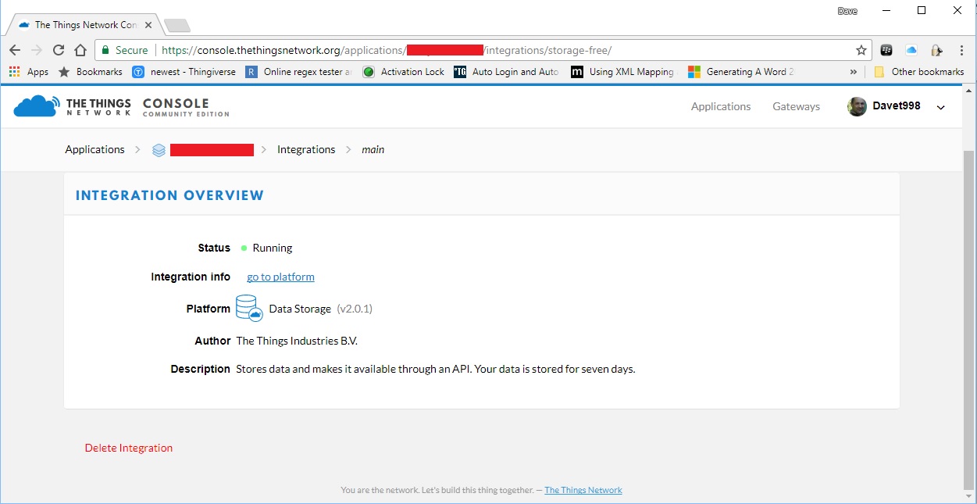Close The Things Network Console tab
This screenshot has width=977, height=504.
[148, 25]
